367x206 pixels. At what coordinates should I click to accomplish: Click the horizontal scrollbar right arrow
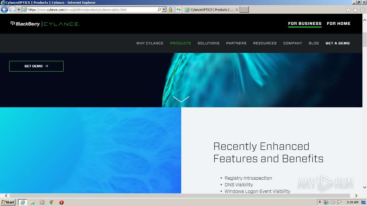356,196
